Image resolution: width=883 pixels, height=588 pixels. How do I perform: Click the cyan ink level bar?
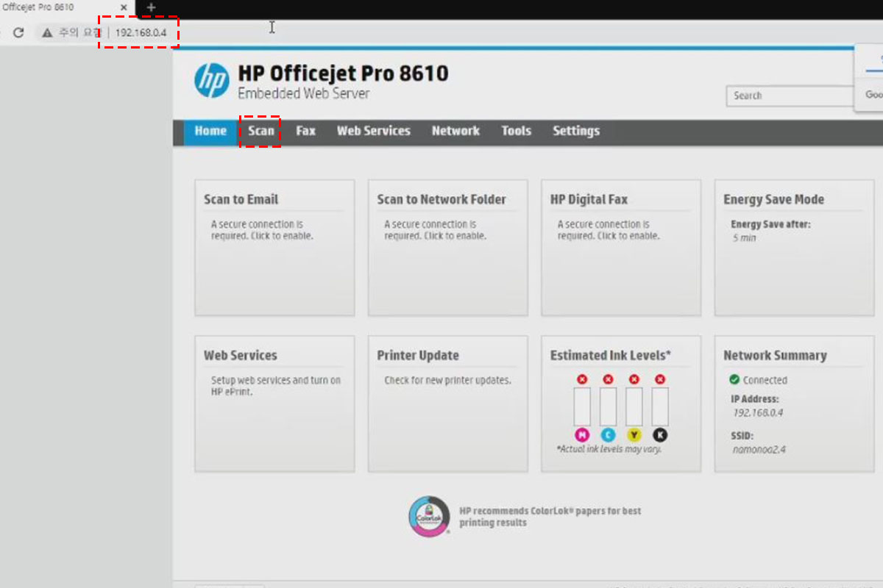pos(608,406)
